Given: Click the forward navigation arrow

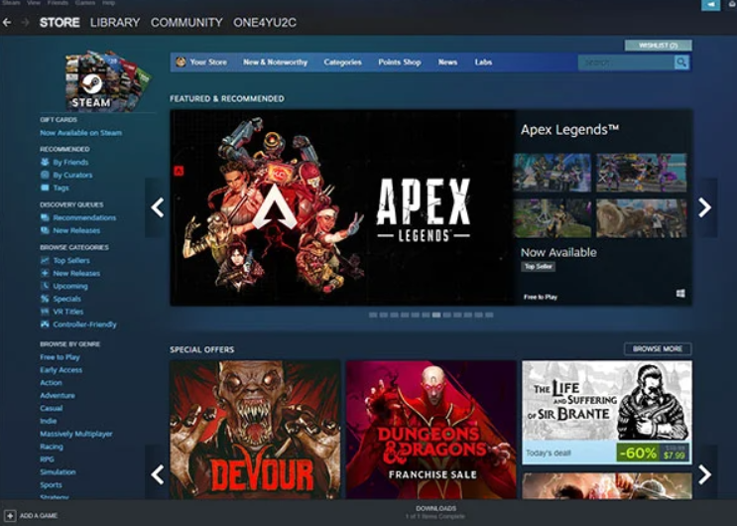Looking at the screenshot, I should pos(25,22).
